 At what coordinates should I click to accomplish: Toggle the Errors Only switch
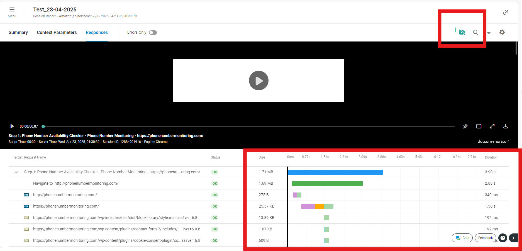click(x=153, y=33)
